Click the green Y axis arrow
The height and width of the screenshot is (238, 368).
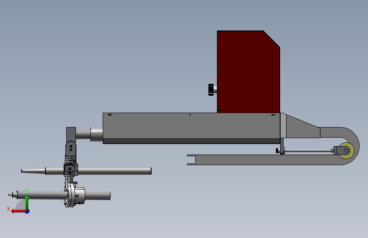[x=27, y=203]
